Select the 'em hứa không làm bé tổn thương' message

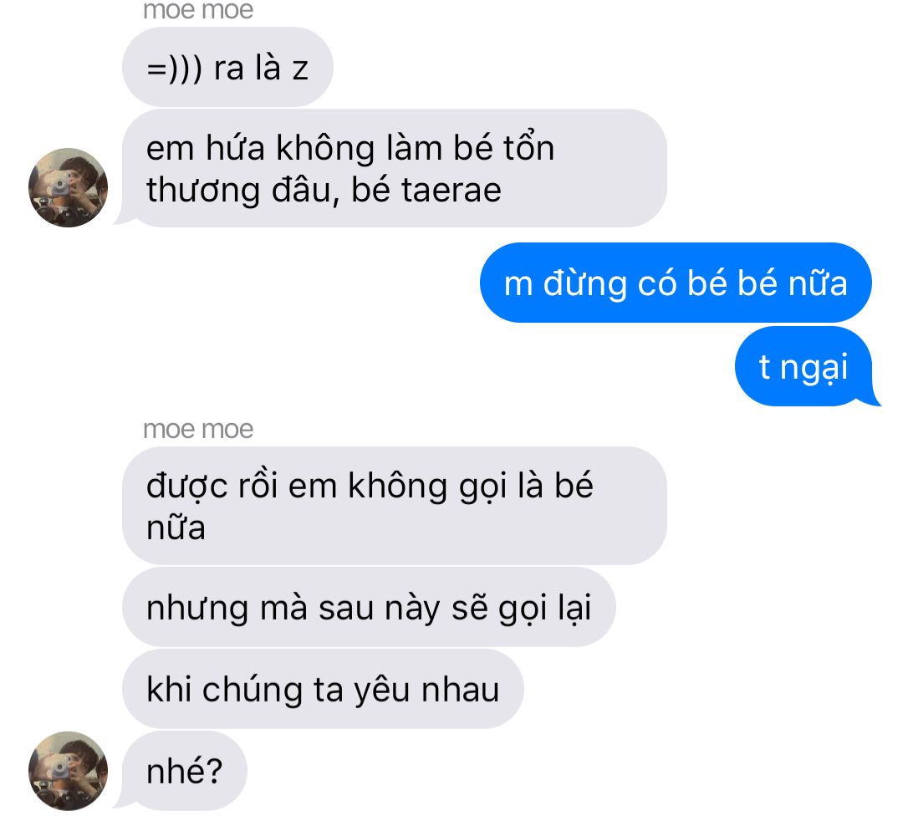pyautogui.click(x=395, y=168)
